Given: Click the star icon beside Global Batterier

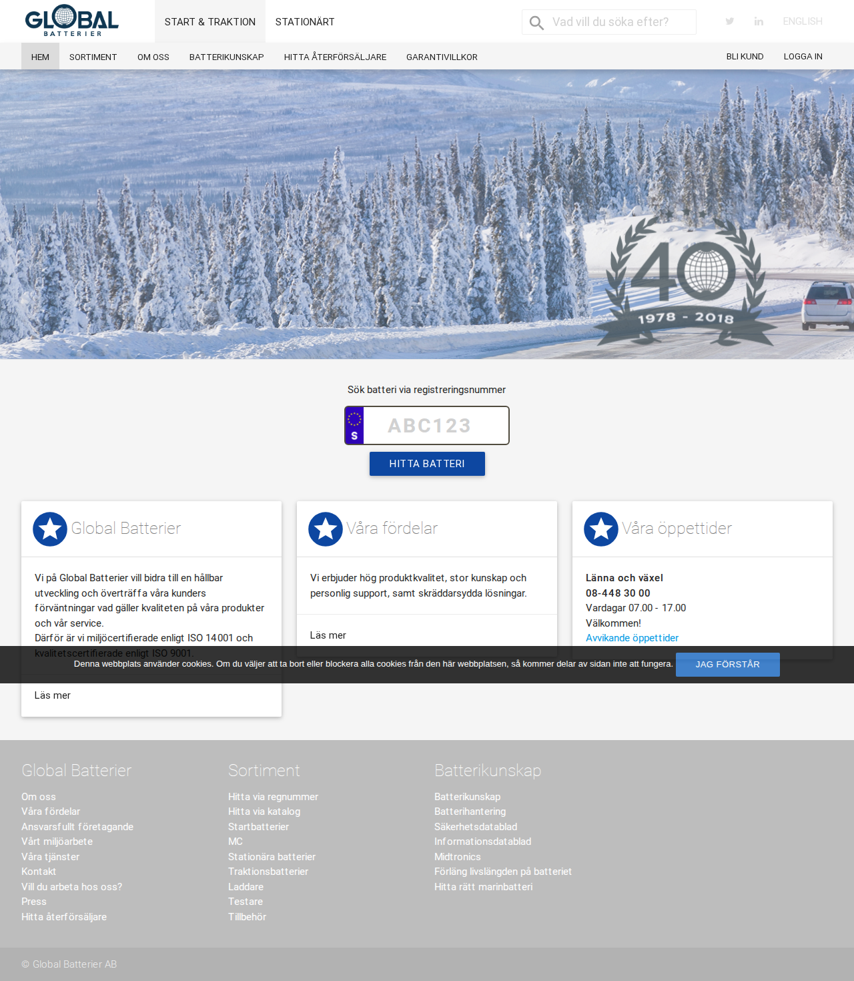Looking at the screenshot, I should coord(50,529).
